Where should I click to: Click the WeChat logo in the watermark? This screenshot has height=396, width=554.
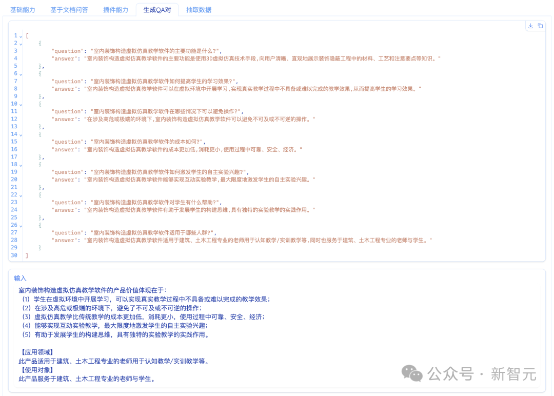click(412, 373)
